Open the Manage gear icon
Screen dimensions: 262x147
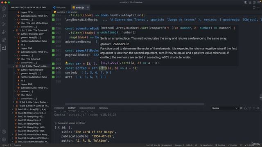click(x=4, y=139)
